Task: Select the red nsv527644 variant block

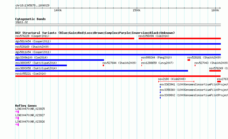Action: tap(103, 65)
